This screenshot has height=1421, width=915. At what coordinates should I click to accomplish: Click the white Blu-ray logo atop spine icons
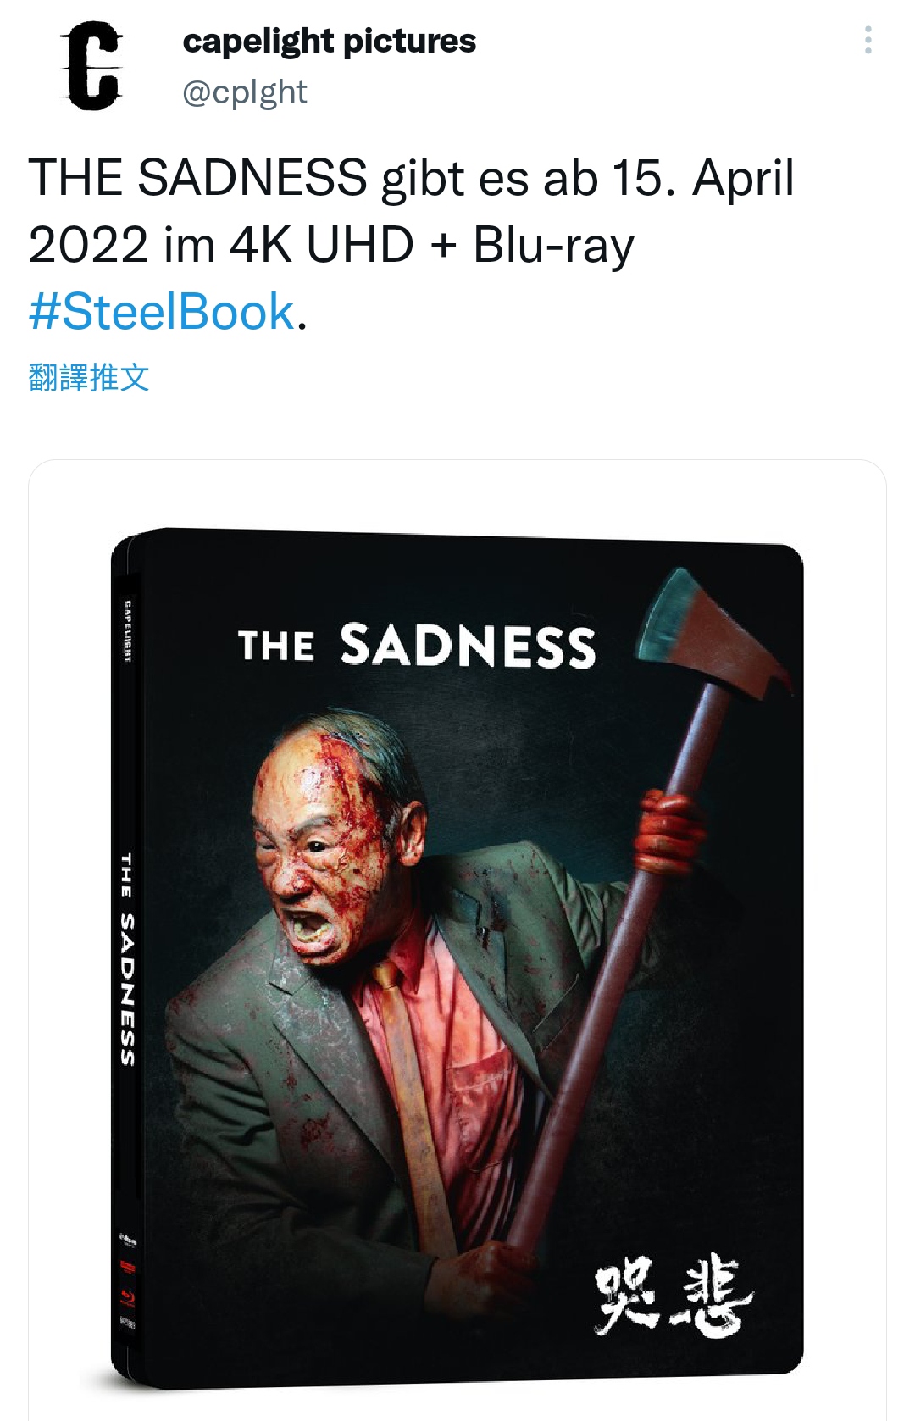[128, 1240]
